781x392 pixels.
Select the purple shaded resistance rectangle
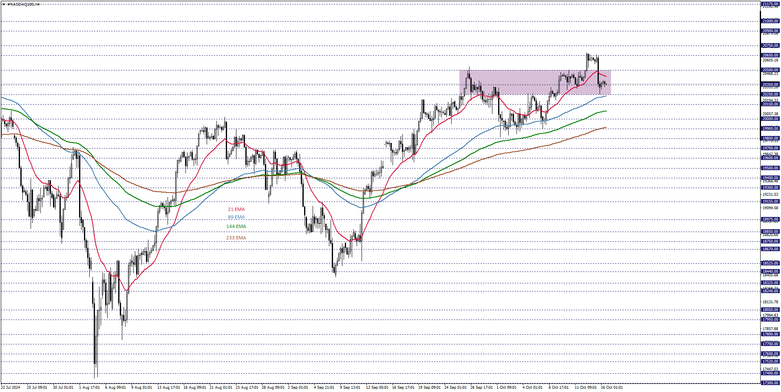click(535, 82)
